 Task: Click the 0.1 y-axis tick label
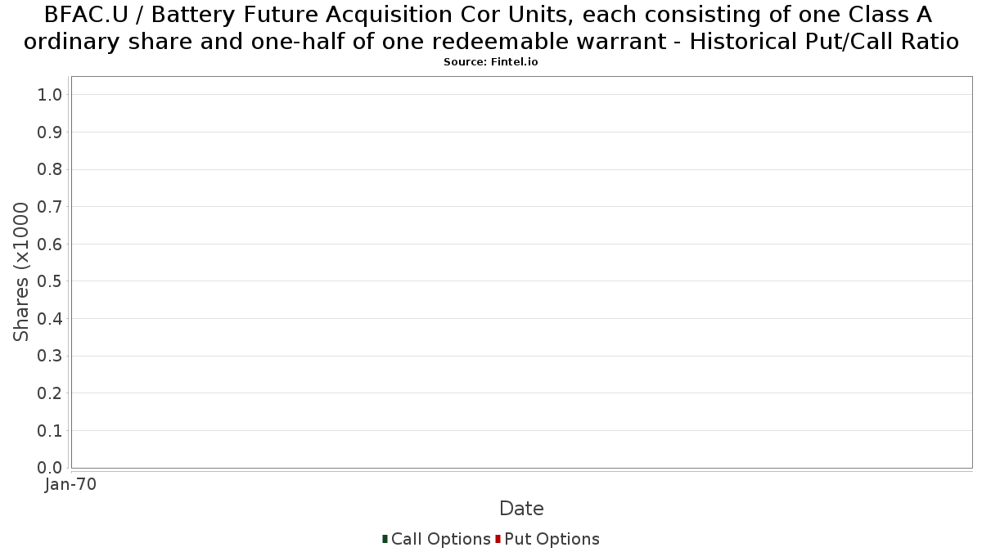50,430
